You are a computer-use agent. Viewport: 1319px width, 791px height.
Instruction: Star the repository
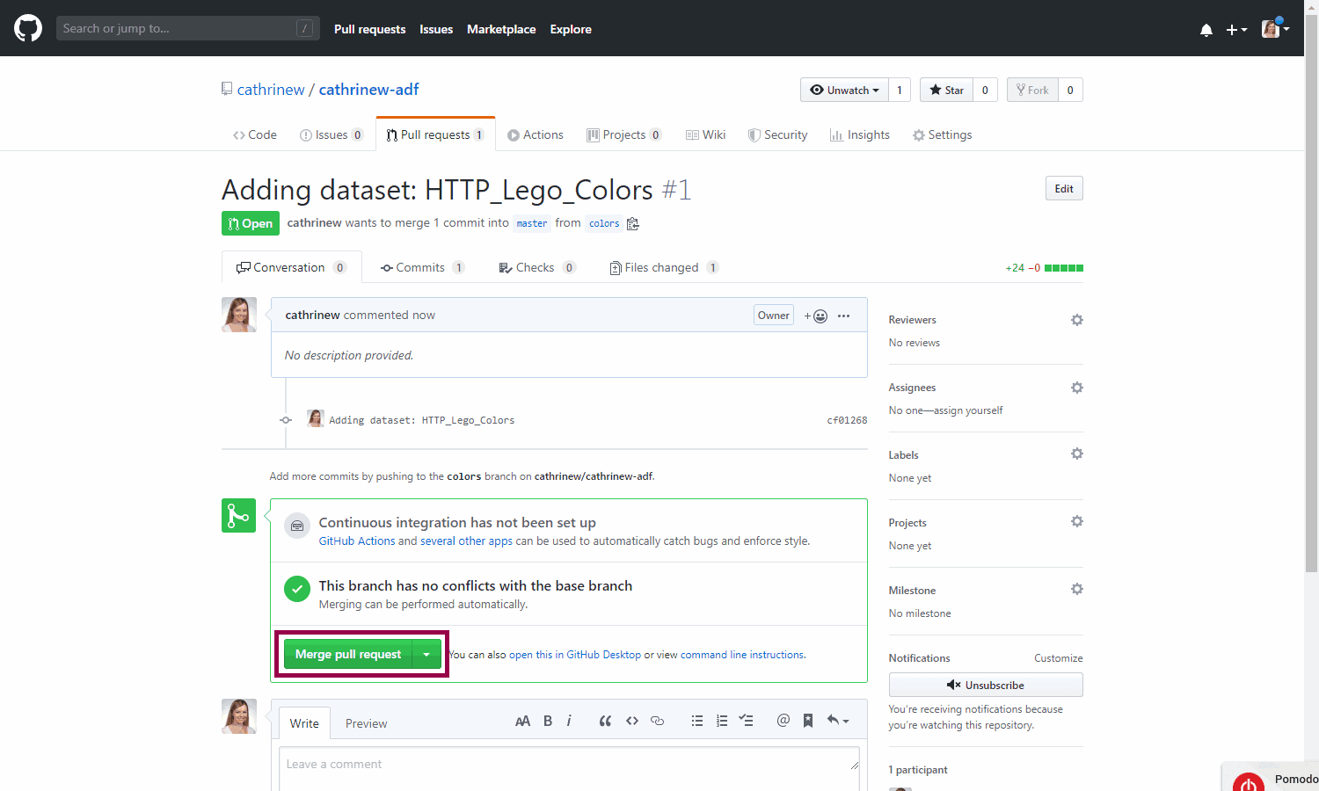click(x=946, y=90)
